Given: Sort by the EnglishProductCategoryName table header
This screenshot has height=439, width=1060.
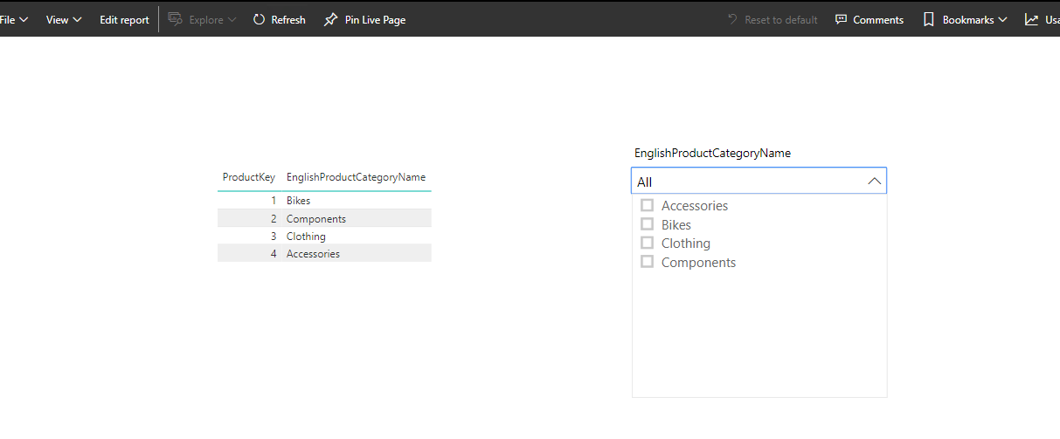Looking at the screenshot, I should [356, 177].
